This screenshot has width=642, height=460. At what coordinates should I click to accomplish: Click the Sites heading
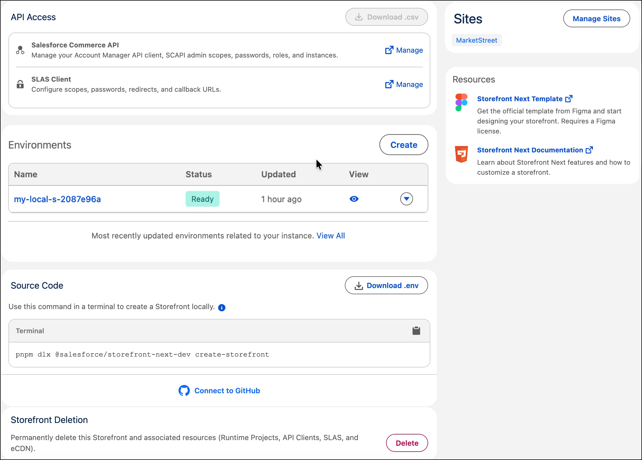[468, 19]
